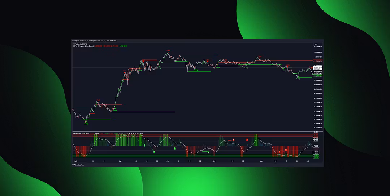Click the Jun label on the time axis

(x=261, y=161)
